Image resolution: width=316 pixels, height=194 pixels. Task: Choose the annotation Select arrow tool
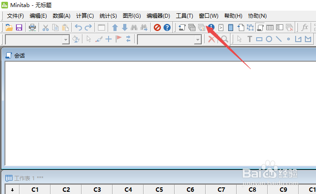[x=239, y=39]
